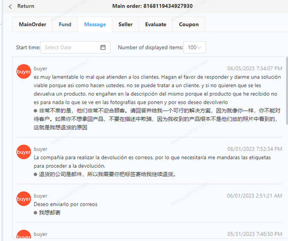
Task: Click the message list scrollbar thumb
Action: coord(287,91)
